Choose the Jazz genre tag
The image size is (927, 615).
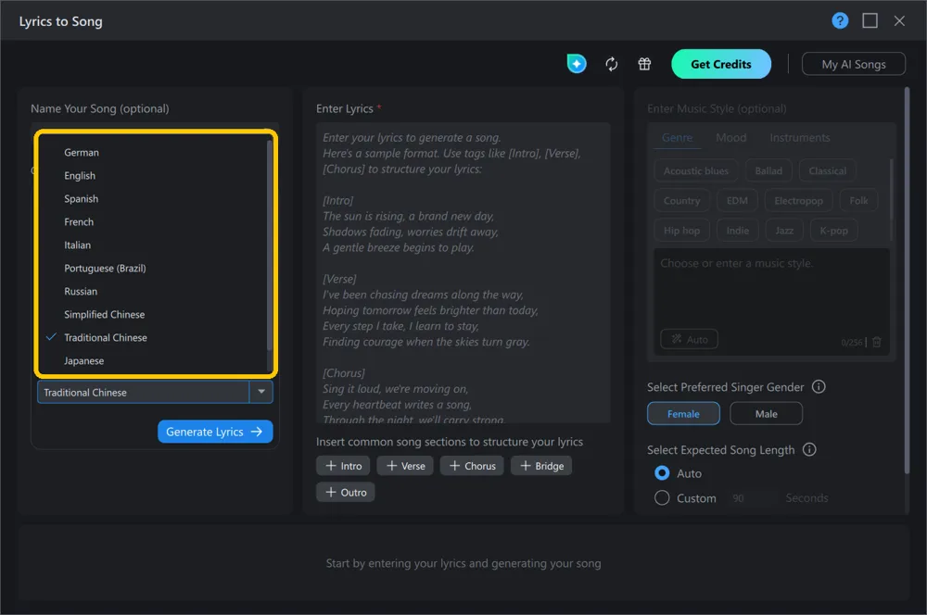[784, 231]
